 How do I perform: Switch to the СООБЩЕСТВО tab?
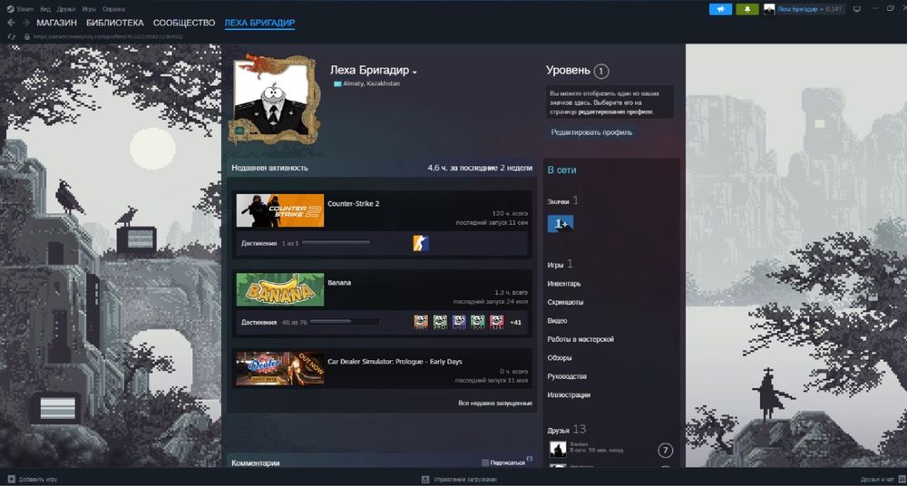184,23
